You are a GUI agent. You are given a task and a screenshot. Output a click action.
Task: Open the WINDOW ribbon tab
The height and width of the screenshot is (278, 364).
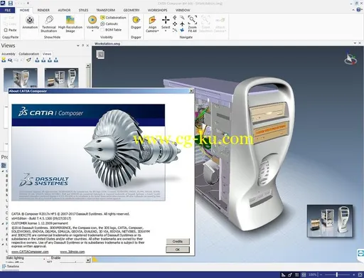click(183, 10)
